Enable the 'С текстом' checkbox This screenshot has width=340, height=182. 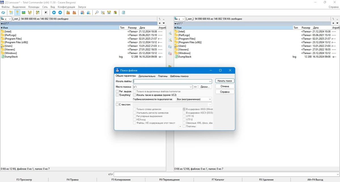pyautogui.click(x=117, y=104)
